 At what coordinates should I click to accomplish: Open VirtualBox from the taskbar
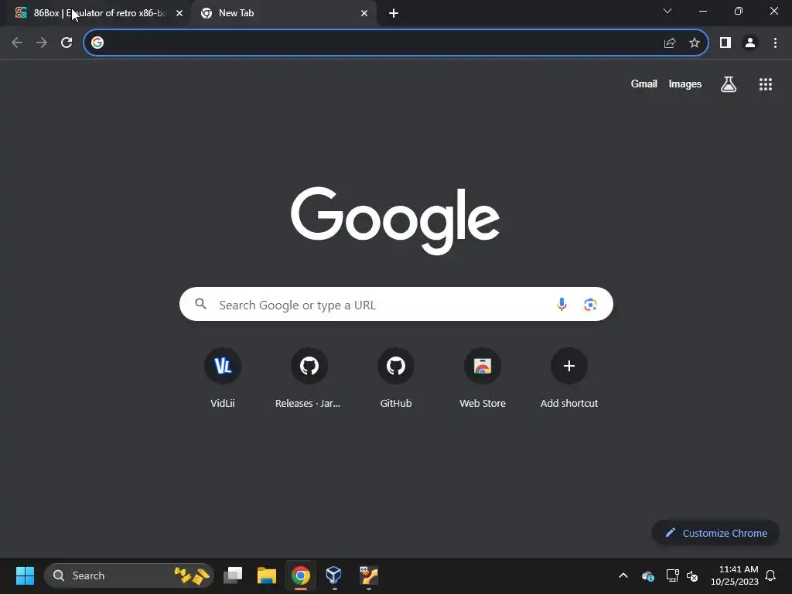tap(334, 575)
